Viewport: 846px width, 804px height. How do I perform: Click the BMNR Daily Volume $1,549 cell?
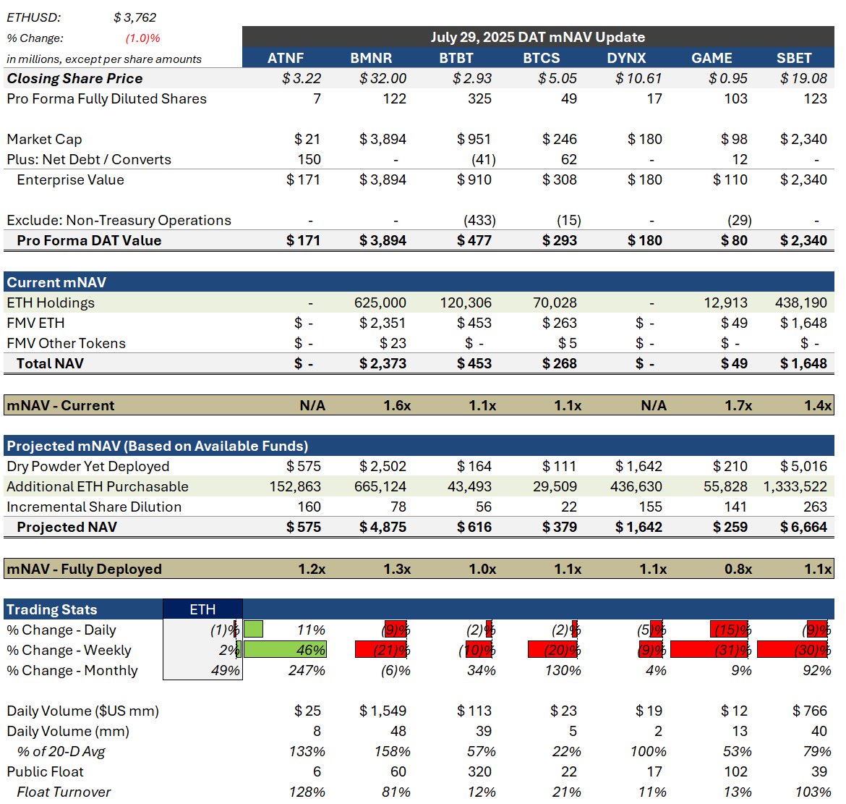383,711
